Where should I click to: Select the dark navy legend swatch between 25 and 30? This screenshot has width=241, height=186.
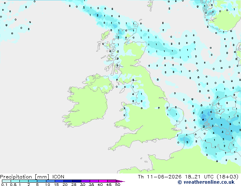pos(77,181)
